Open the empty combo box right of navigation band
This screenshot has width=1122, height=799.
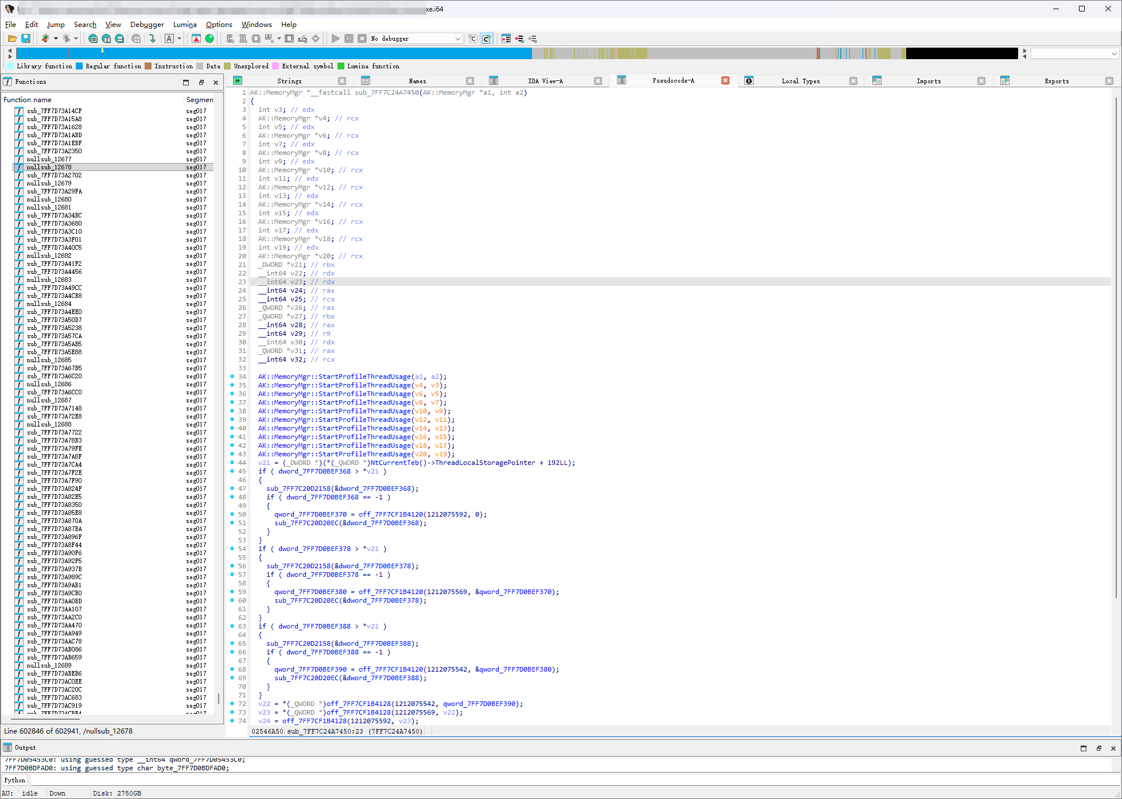1074,53
